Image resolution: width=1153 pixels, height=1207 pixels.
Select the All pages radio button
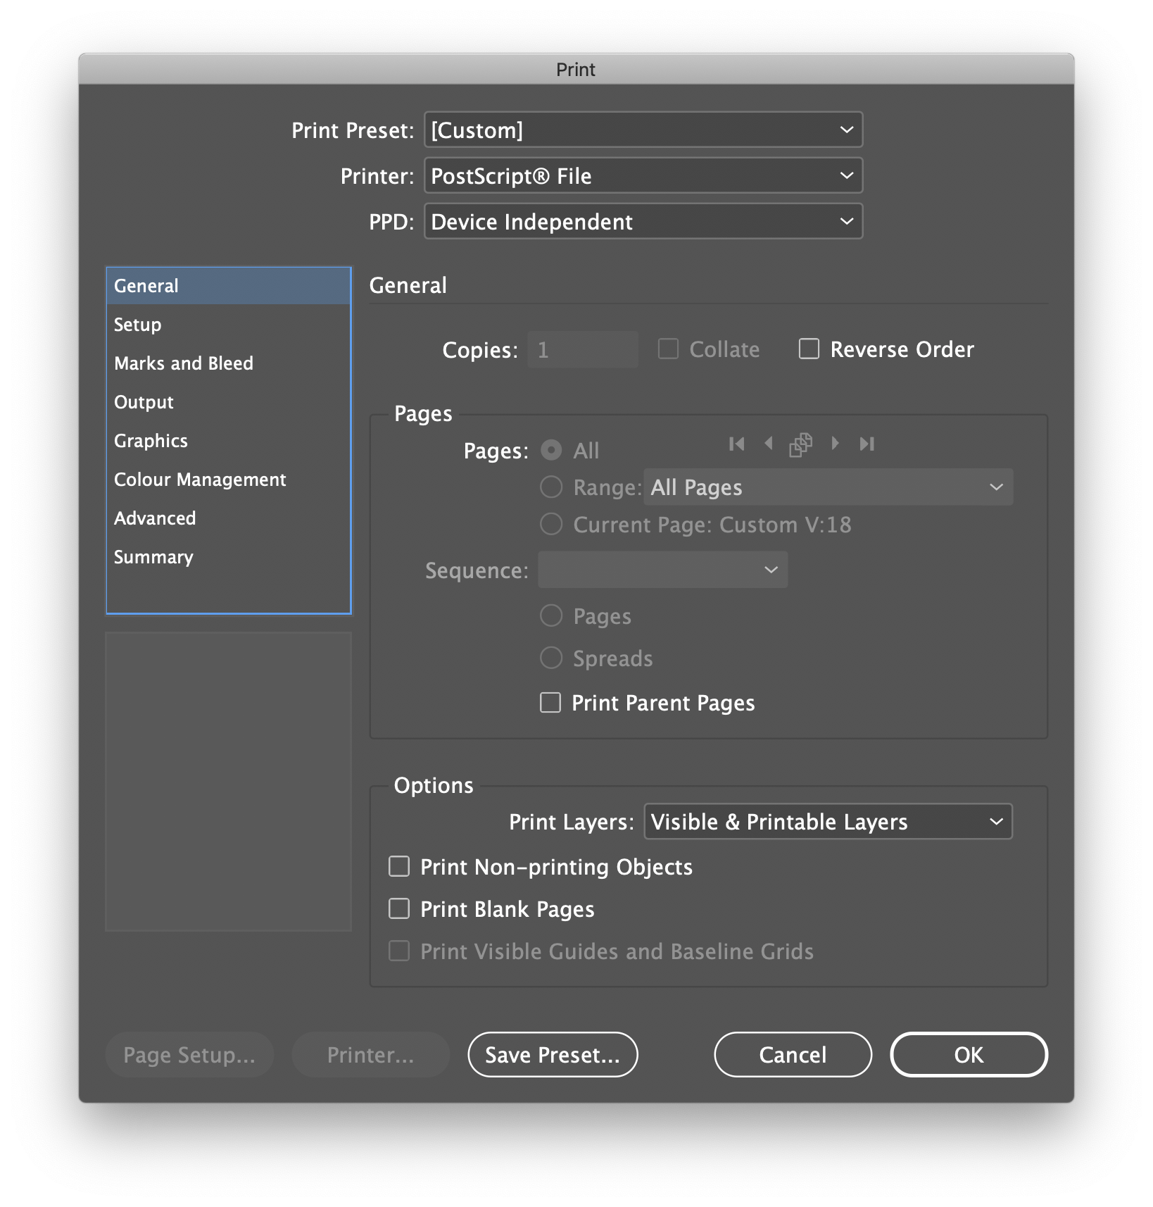tap(551, 450)
